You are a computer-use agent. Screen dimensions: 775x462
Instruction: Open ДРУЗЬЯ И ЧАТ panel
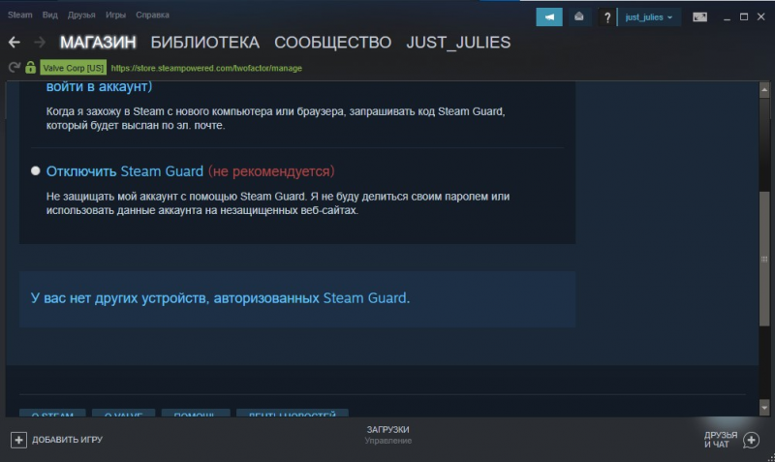tap(721, 440)
